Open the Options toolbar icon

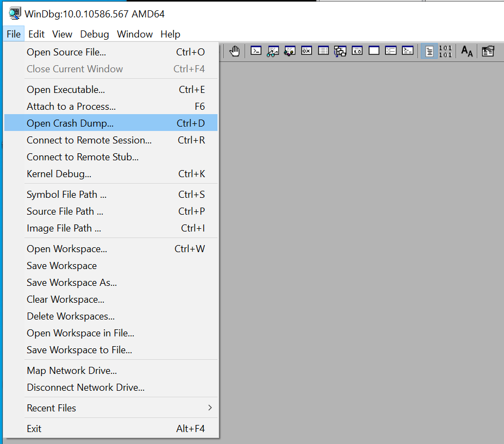click(488, 51)
